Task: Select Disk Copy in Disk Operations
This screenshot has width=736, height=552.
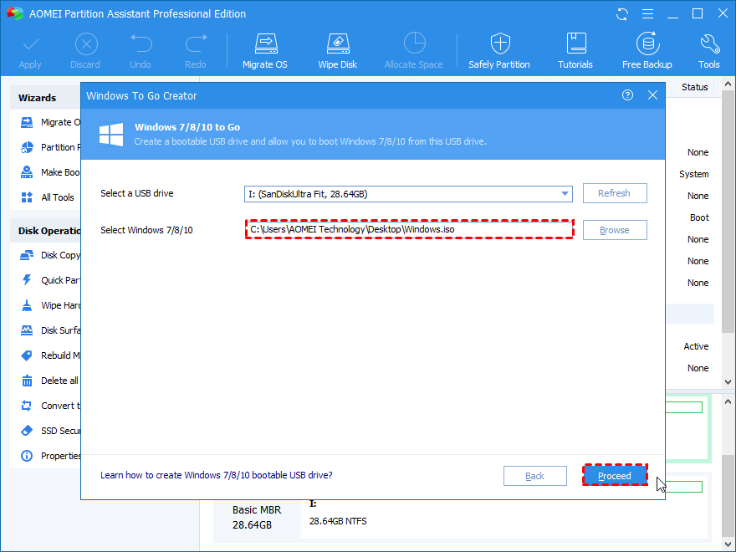Action: tap(50, 255)
